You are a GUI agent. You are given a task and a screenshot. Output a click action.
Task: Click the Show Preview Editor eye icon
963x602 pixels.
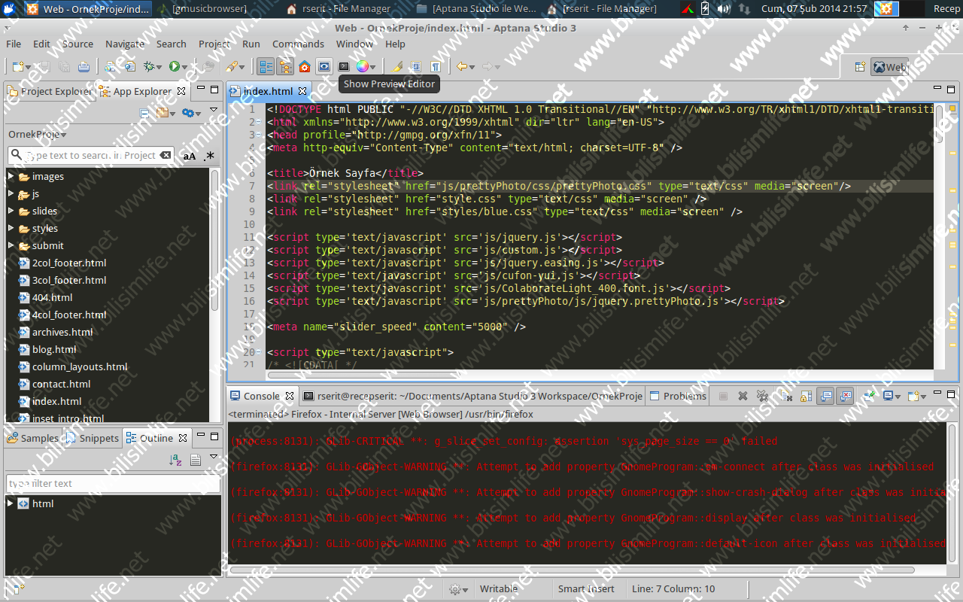point(324,66)
